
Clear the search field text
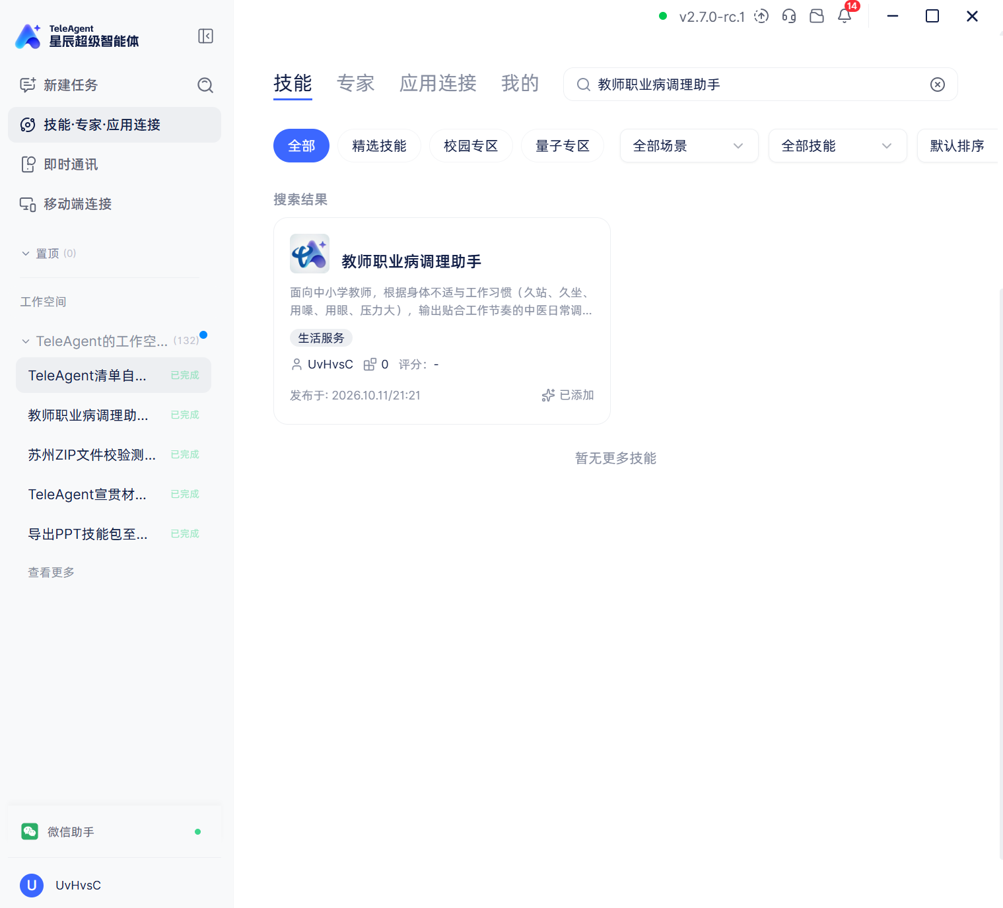(x=938, y=85)
